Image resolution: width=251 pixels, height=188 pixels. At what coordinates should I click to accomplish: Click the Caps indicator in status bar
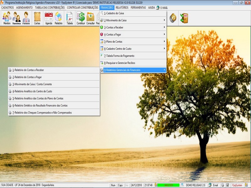pos(120,185)
